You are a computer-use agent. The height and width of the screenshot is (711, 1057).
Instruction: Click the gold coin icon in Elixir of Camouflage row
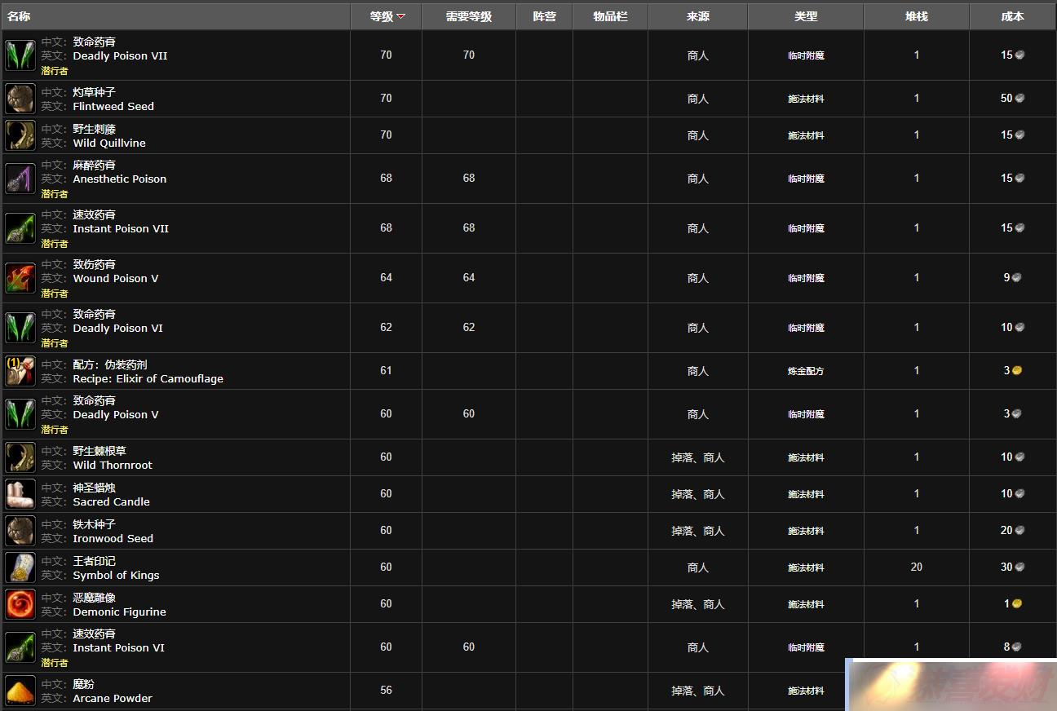pos(1017,370)
